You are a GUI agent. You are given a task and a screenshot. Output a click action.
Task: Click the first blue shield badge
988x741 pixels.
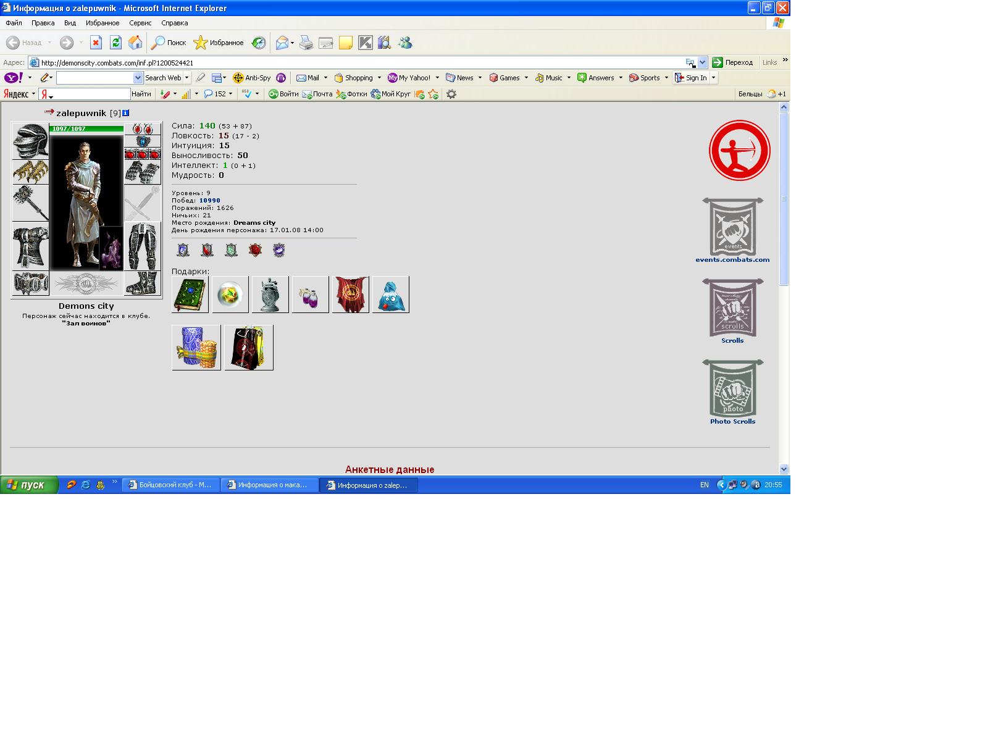click(183, 250)
